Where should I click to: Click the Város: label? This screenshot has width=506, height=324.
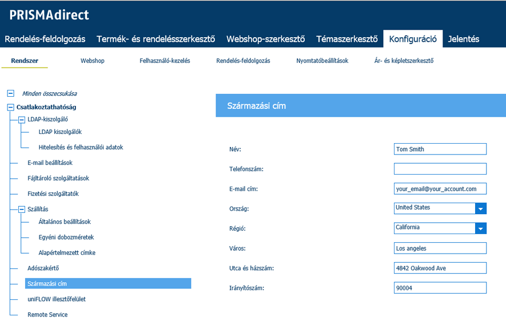[x=237, y=248]
